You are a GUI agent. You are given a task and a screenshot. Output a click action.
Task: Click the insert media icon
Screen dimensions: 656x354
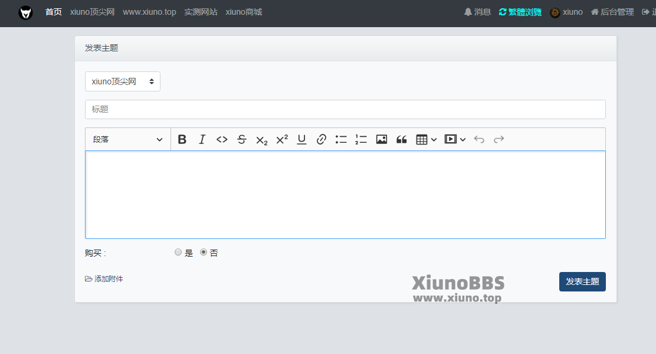pos(451,139)
